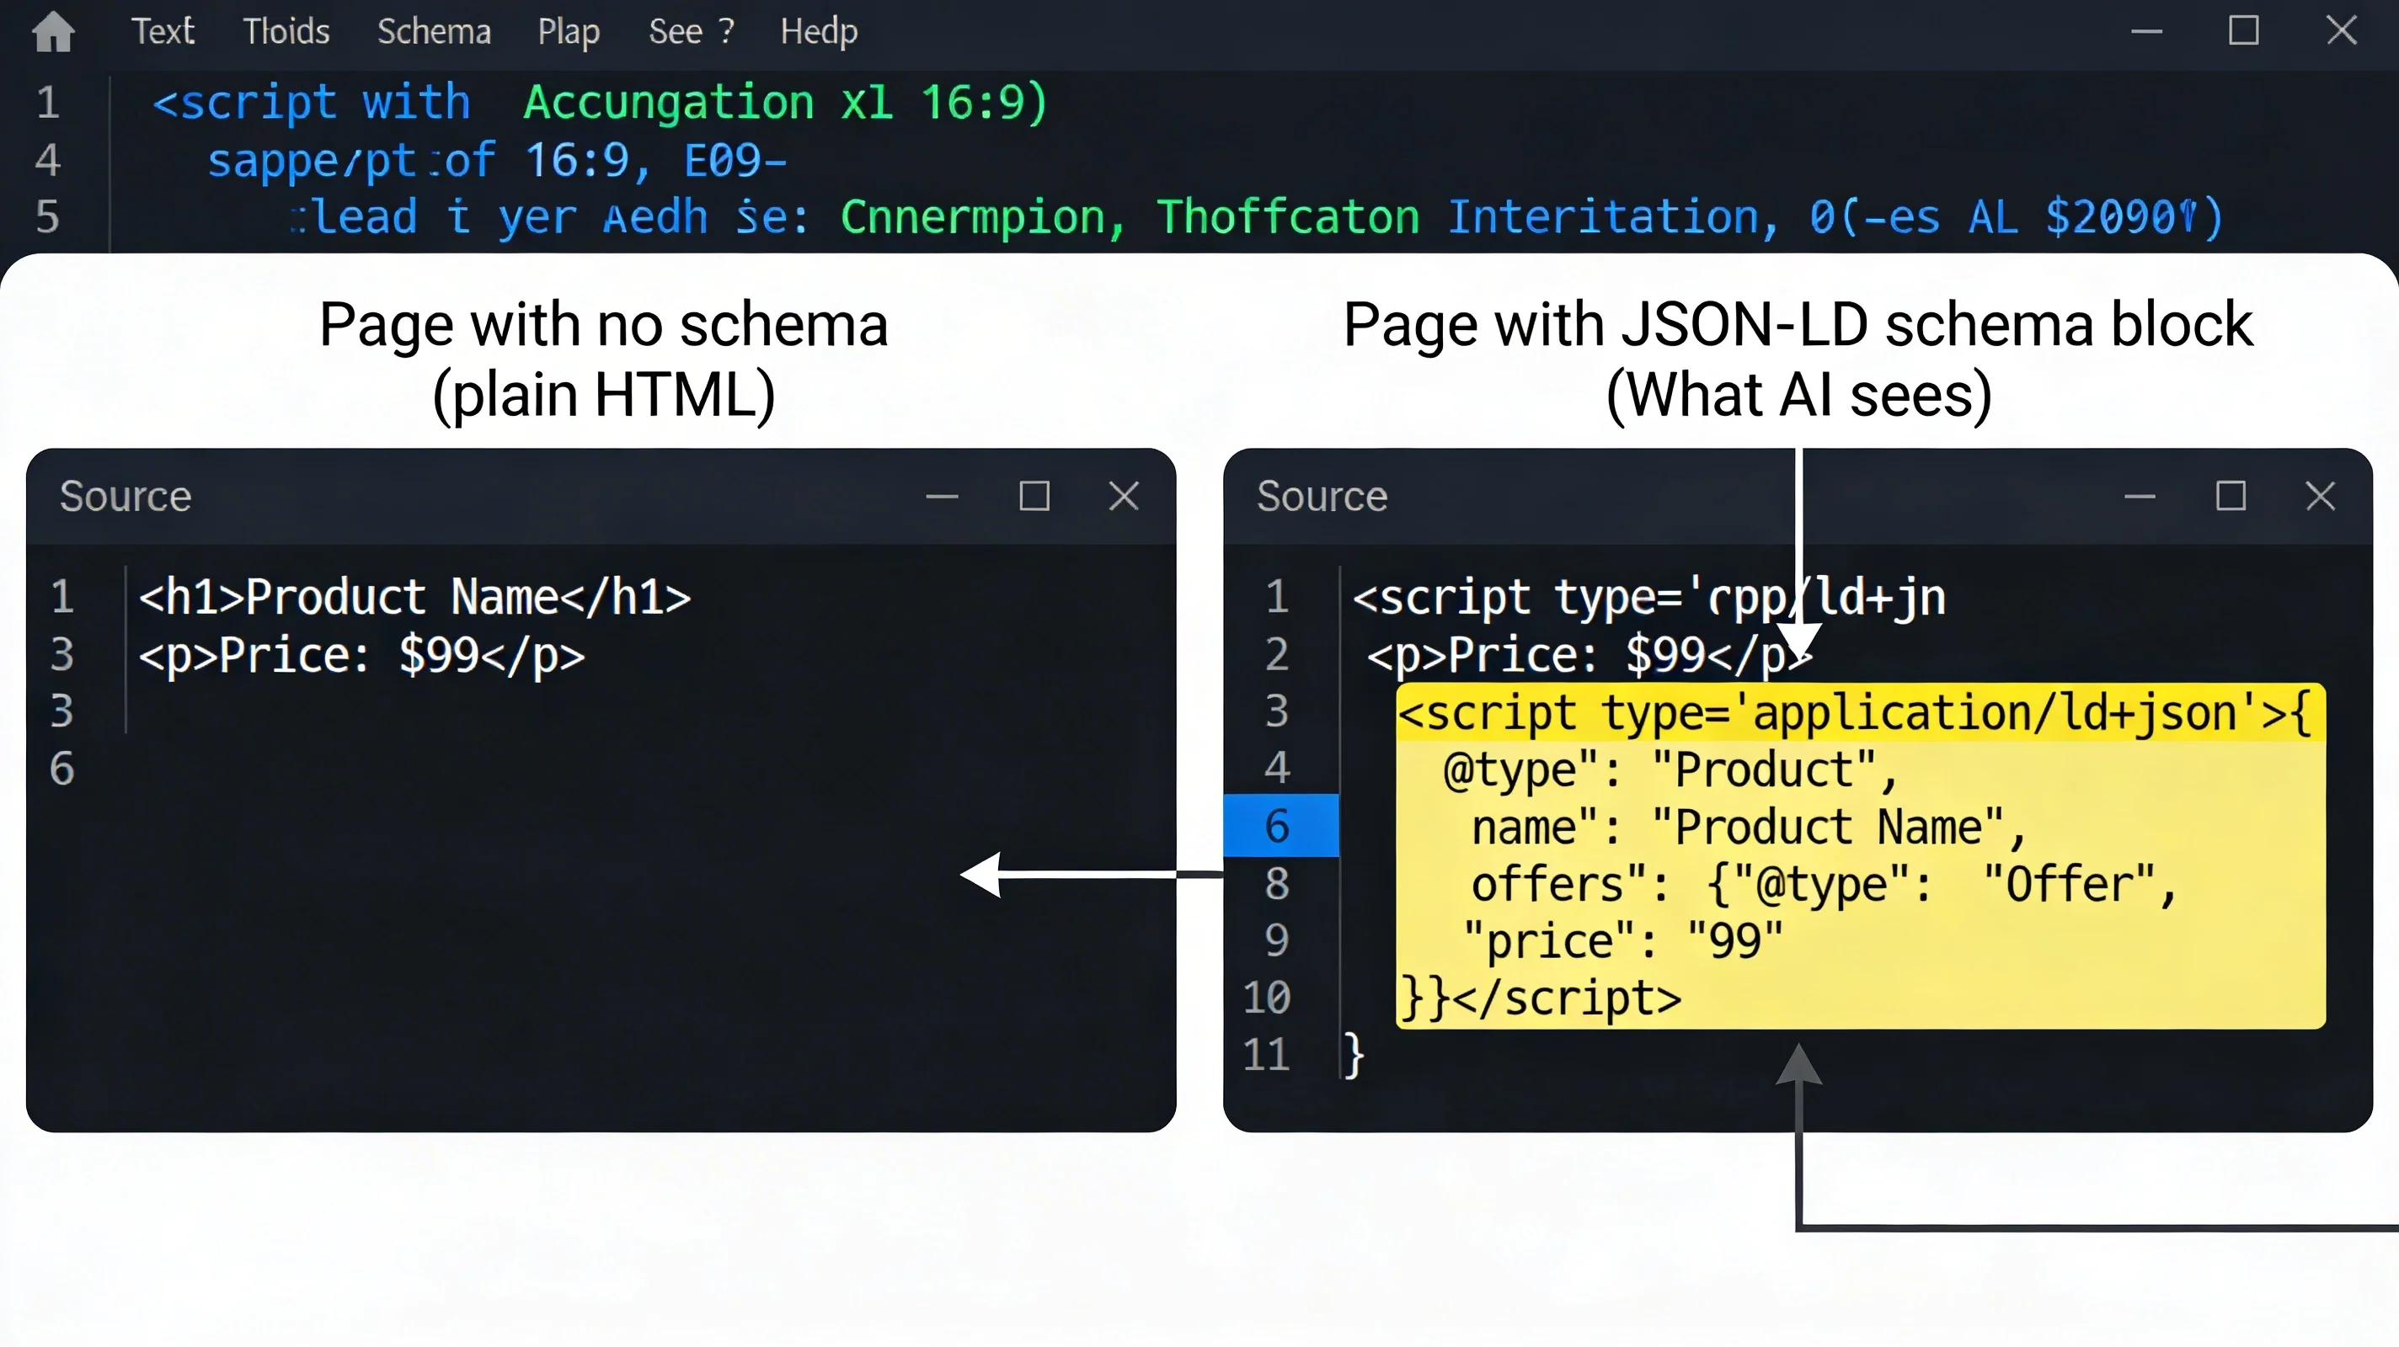Click the '}}</script>' closing line
Viewport: 2399px width, 1347px height.
pyautogui.click(x=1541, y=998)
